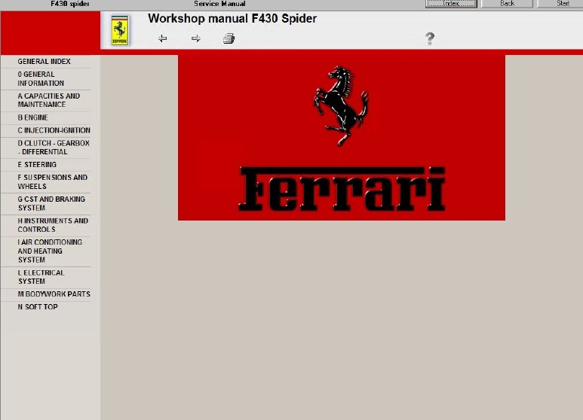Open 0 GENERAL INFORMATION chapter
The height and width of the screenshot is (420, 583).
coord(41,79)
